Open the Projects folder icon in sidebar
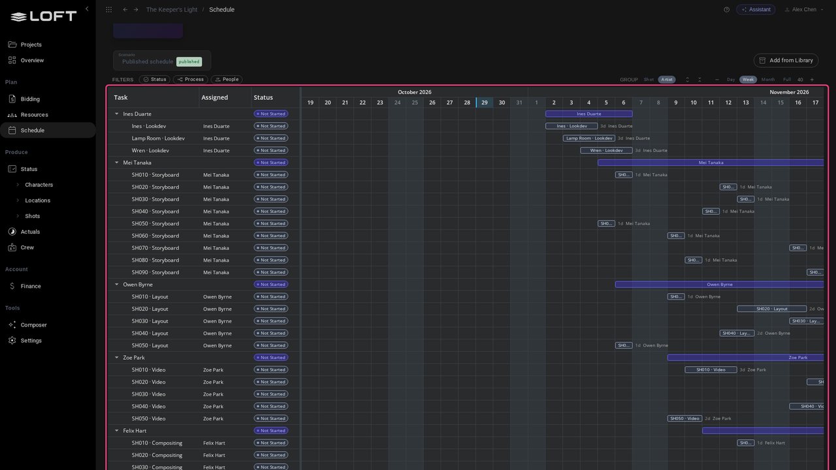The image size is (836, 470). pyautogui.click(x=12, y=44)
